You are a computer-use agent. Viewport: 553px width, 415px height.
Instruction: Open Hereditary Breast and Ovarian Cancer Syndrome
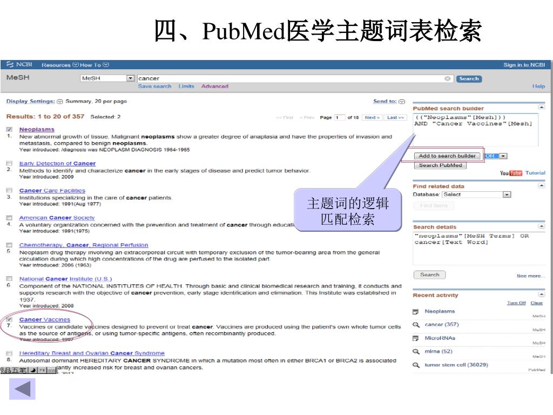(92, 353)
